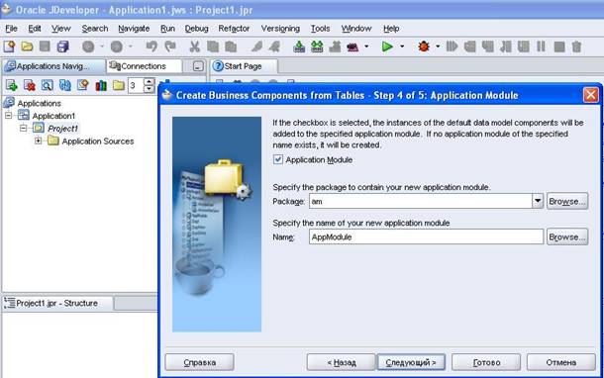Screen dimensions: 604x378
Task: Click the red Debug bug icon
Action: coord(424,47)
